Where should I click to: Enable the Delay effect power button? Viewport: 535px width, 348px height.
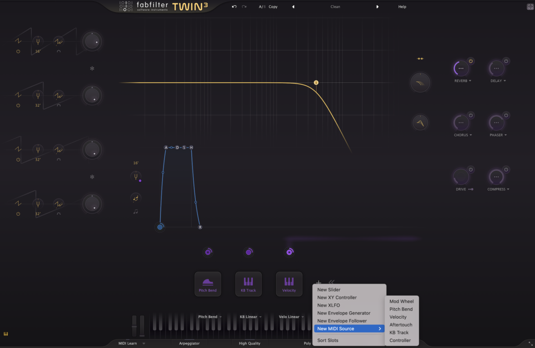(x=506, y=61)
